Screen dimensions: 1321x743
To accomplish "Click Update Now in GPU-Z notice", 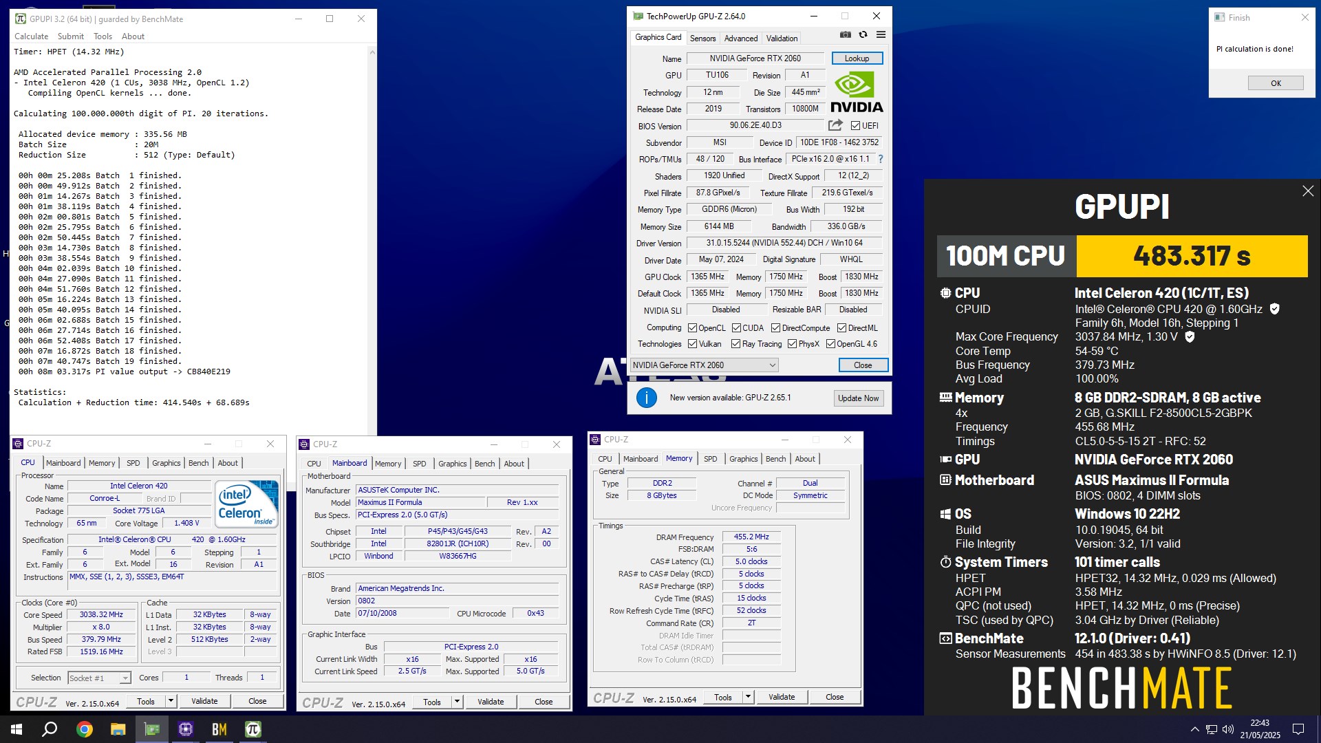I will click(858, 398).
